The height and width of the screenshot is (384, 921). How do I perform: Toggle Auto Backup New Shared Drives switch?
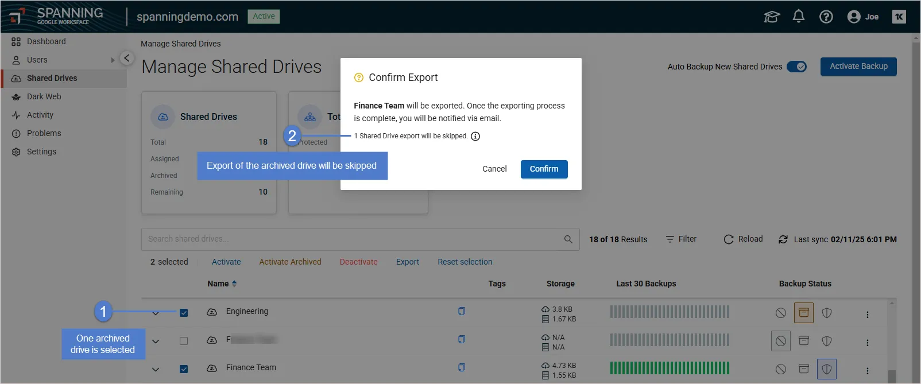796,67
